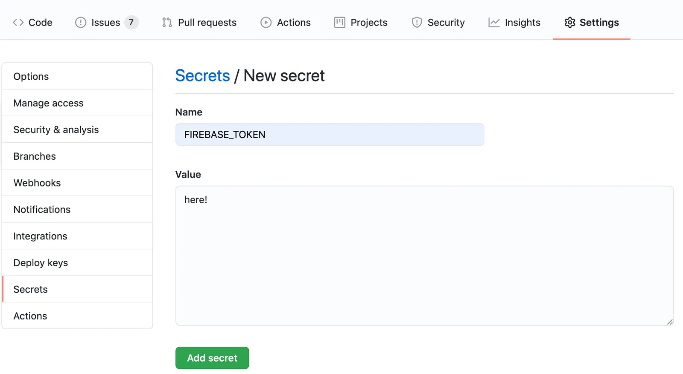Open the Secrets breadcrumb link

[202, 75]
